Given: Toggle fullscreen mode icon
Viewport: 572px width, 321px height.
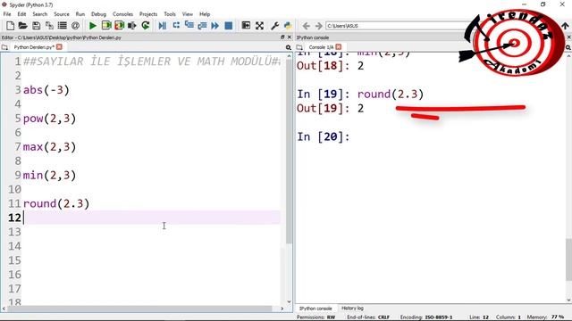Looking at the screenshot, I should 259,26.
